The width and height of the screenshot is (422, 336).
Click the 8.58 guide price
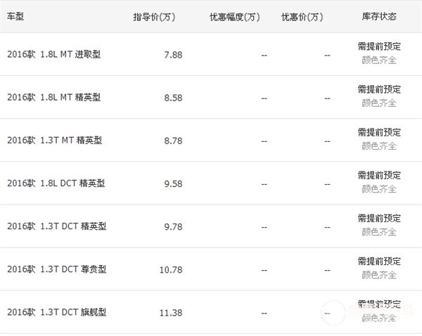click(x=173, y=97)
